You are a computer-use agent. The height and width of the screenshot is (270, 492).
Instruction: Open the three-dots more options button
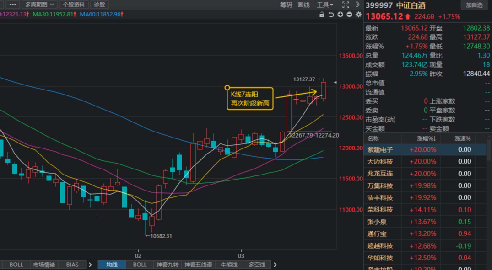coord(12,5)
